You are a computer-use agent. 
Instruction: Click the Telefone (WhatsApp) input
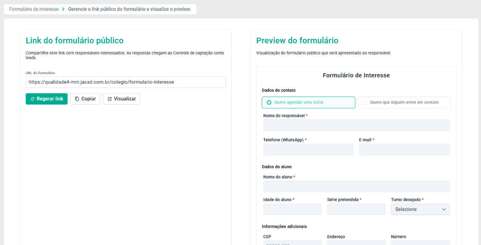308,150
